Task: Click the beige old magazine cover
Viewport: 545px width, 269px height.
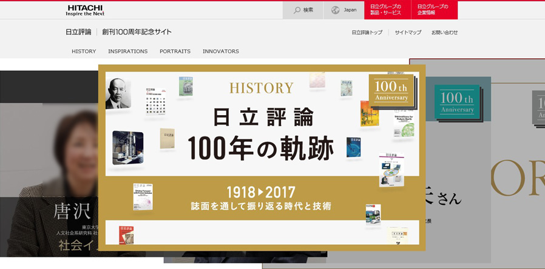Action: pyautogui.click(x=167, y=139)
